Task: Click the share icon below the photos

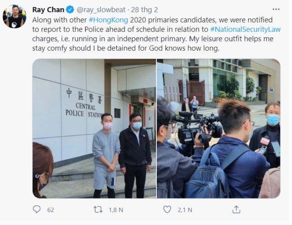Action: tap(236, 209)
